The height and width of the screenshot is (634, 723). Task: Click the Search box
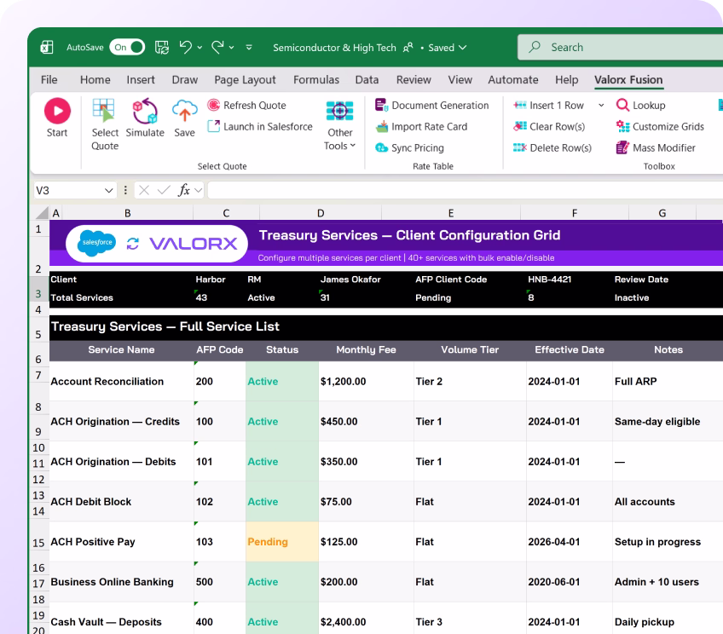[620, 47]
